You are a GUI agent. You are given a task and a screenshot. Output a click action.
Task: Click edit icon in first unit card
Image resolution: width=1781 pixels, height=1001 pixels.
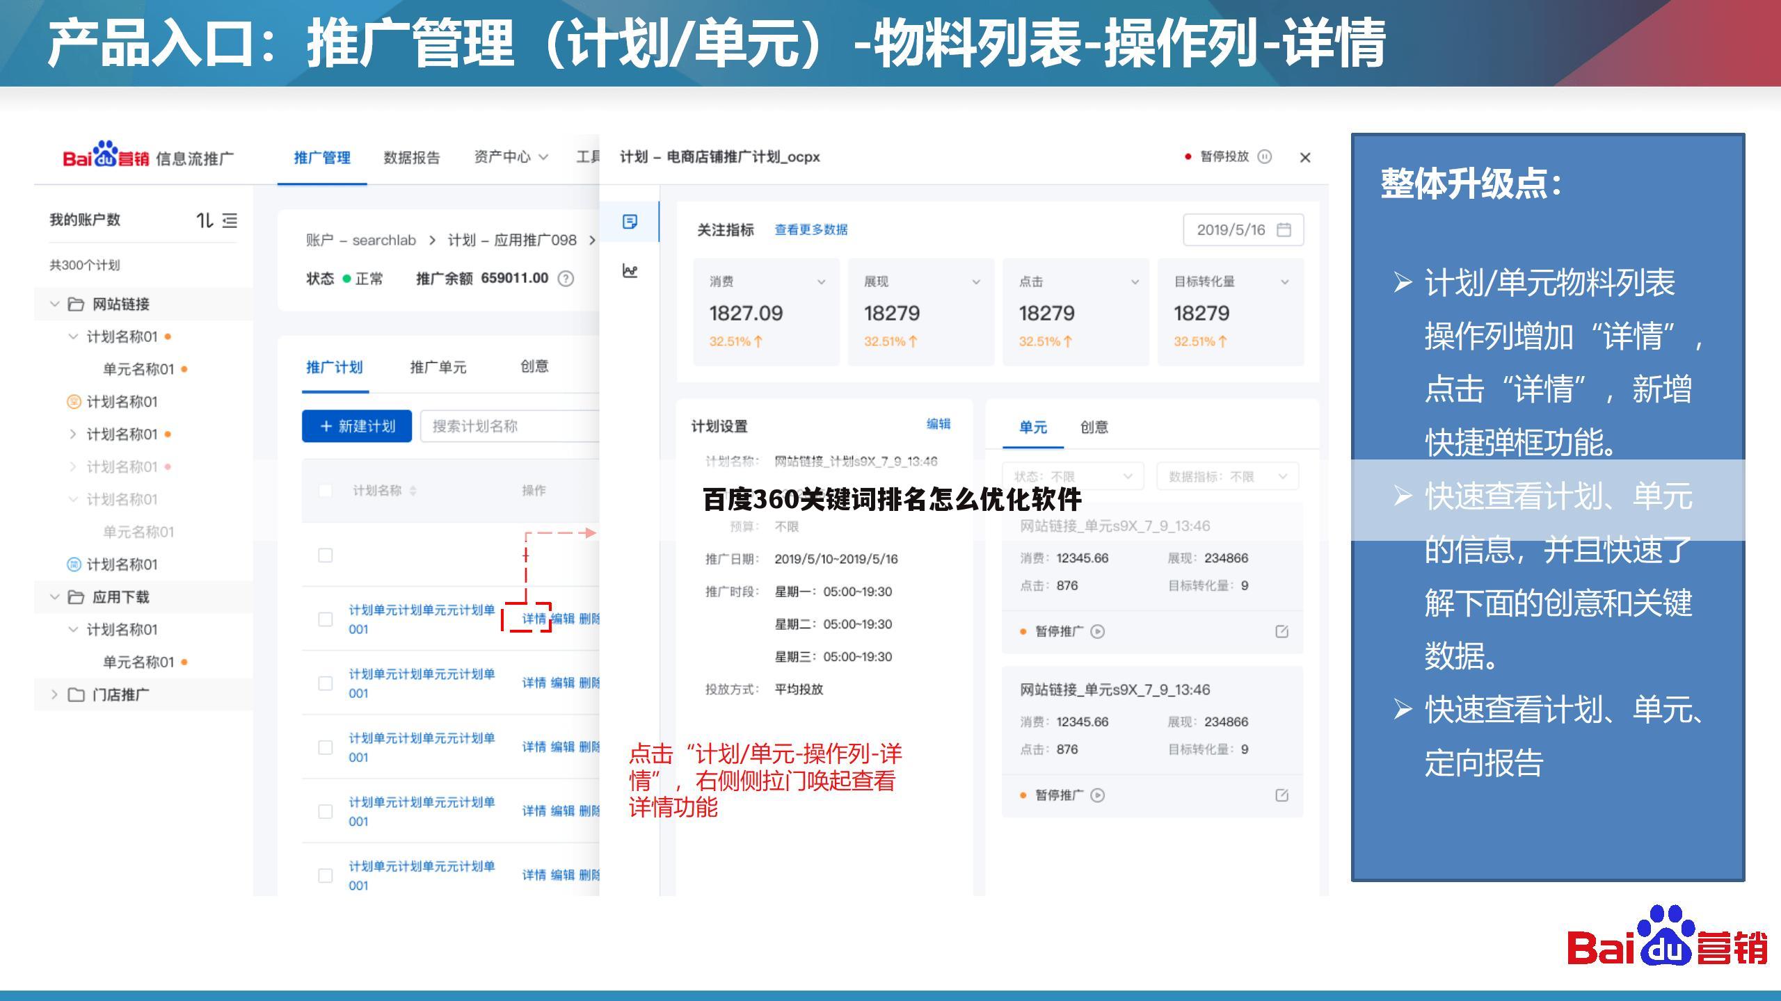coord(1281,632)
